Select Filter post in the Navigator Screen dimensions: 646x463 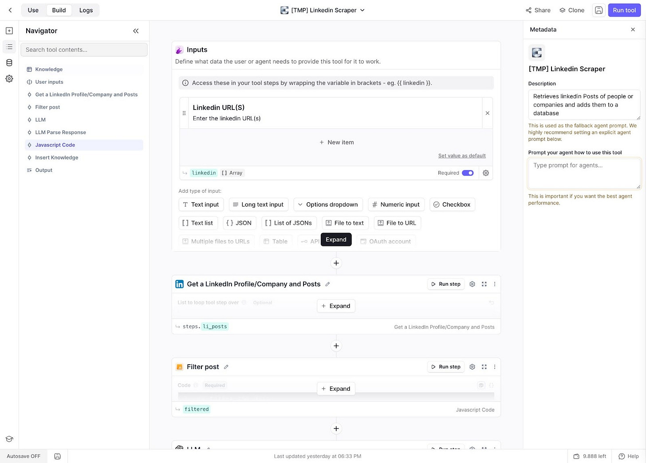point(84,107)
